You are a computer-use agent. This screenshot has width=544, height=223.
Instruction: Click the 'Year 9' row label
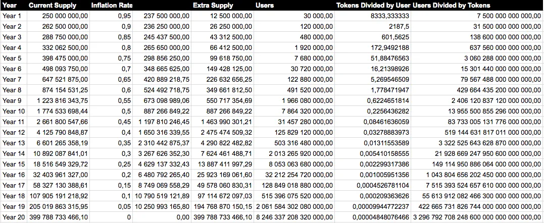(14, 101)
